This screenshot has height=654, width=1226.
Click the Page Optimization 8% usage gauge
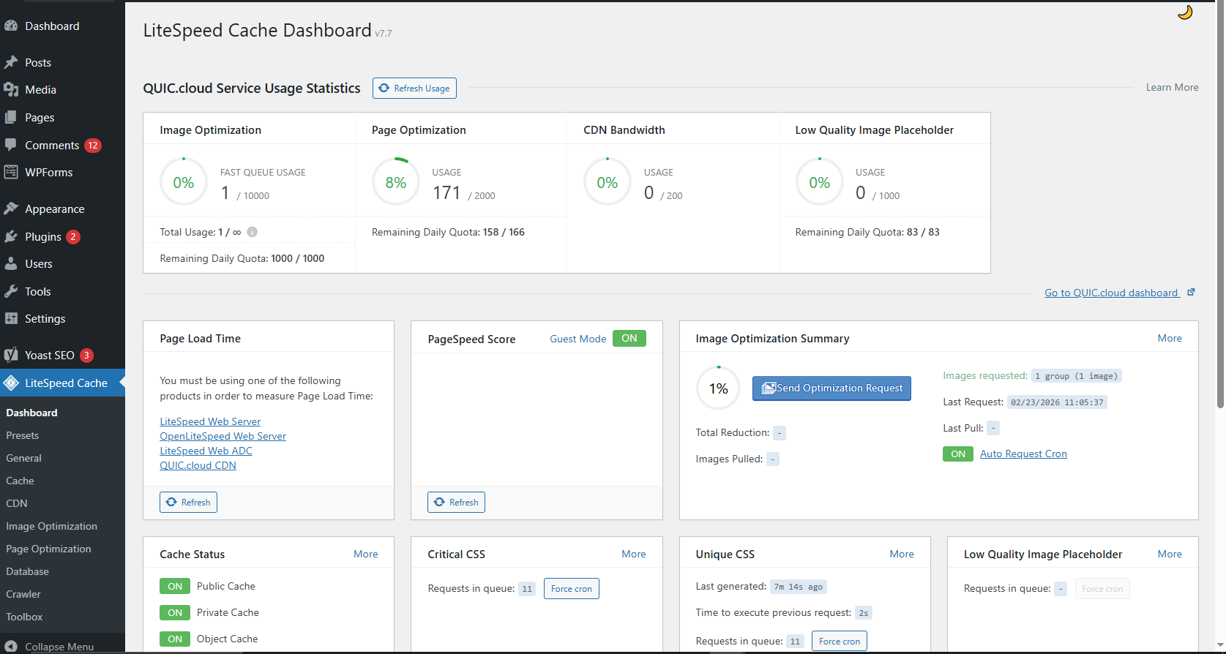click(396, 182)
